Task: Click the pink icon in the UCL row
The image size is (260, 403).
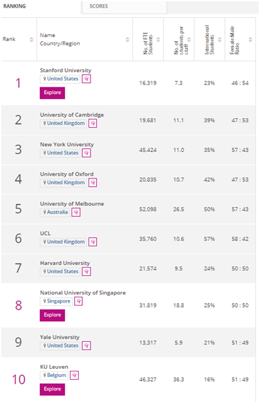Action: coord(93,242)
